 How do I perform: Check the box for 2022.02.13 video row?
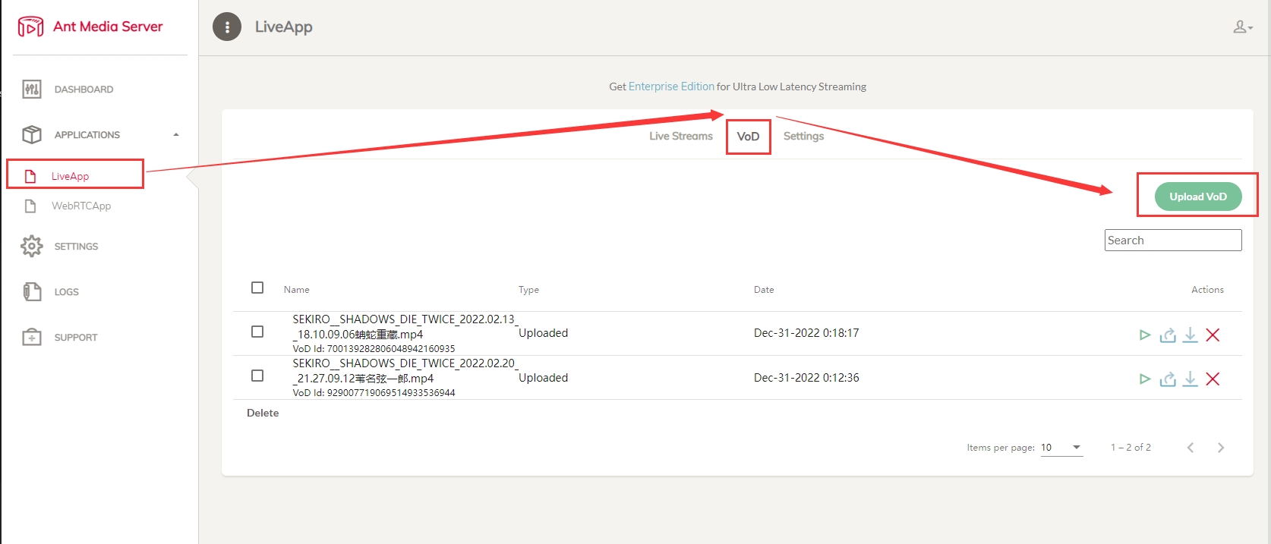(257, 332)
